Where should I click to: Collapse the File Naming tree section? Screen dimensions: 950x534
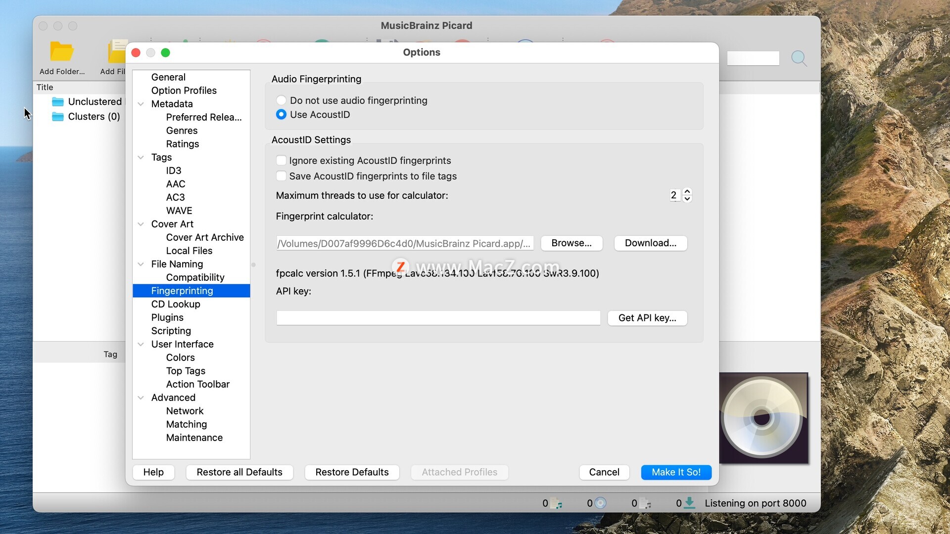tap(141, 264)
